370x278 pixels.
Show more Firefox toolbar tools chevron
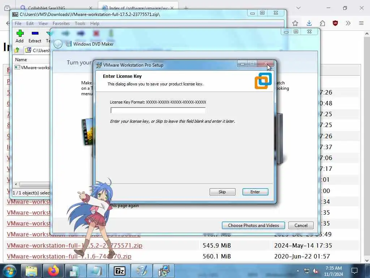[348, 23]
